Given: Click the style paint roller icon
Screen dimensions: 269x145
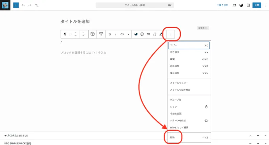Looking at the screenshot, I should pyautogui.click(x=101, y=34).
